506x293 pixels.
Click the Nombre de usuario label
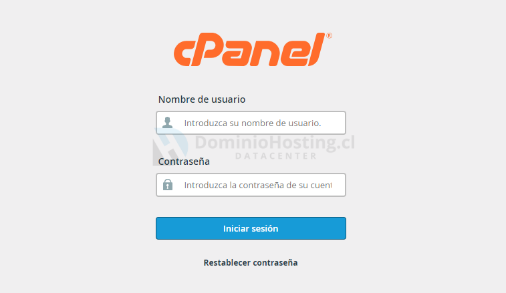[x=202, y=99]
